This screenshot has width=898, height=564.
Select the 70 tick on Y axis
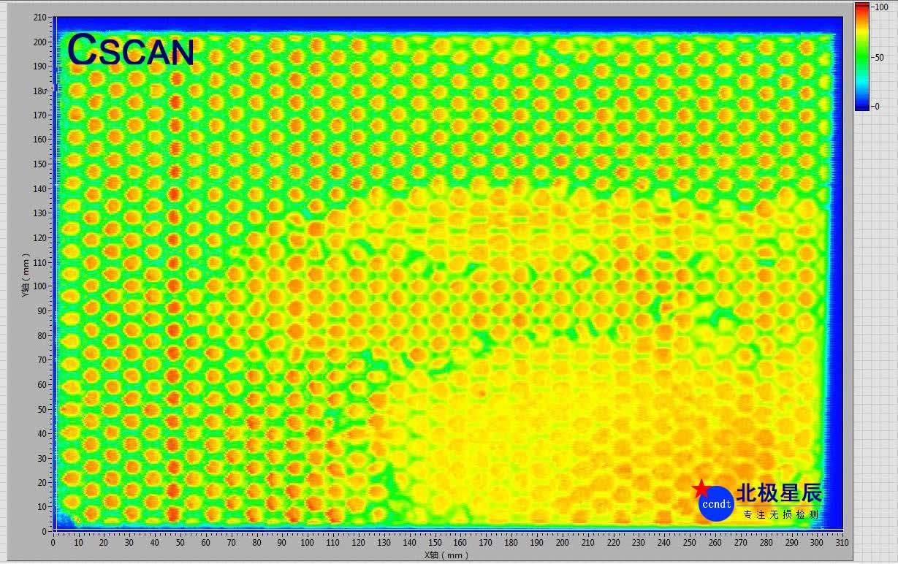(x=44, y=359)
